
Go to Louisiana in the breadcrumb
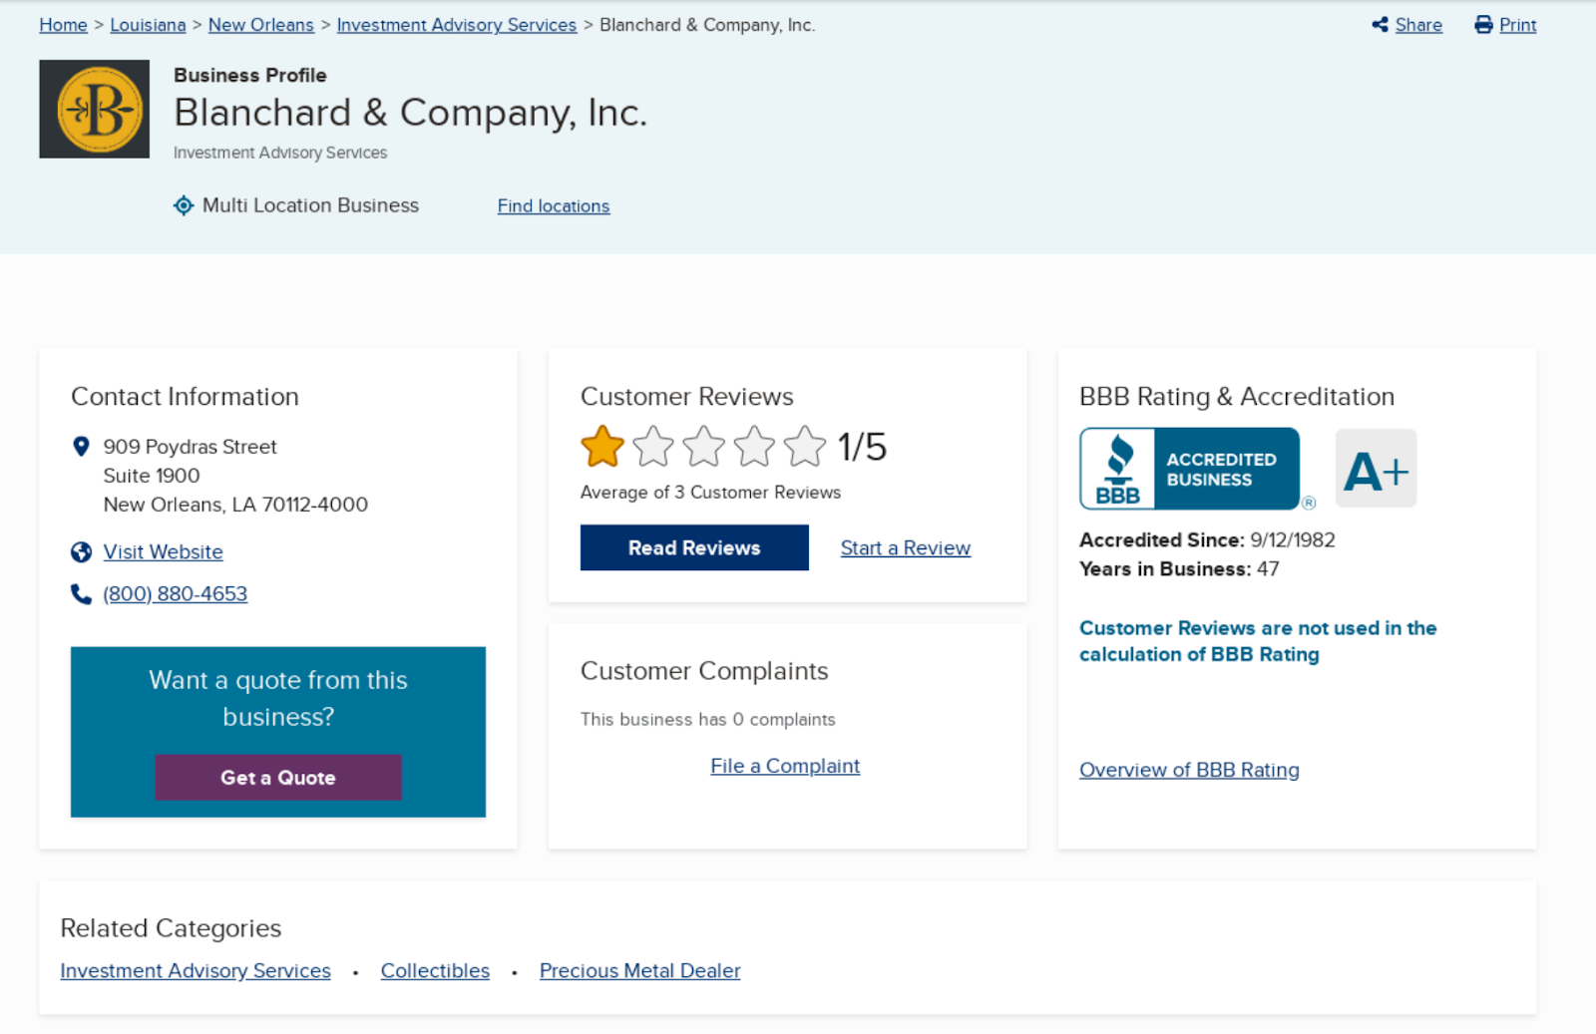click(148, 25)
